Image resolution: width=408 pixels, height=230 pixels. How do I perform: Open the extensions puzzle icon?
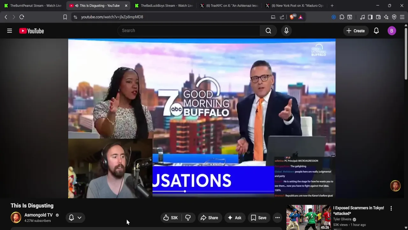342,17
